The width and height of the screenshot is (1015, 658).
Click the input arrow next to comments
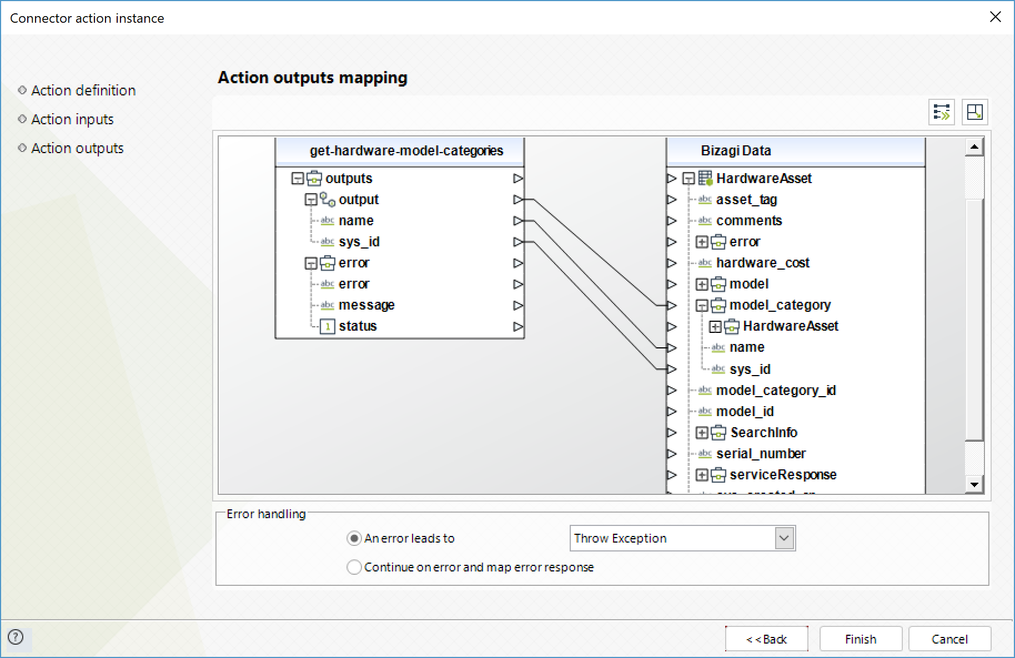[672, 220]
